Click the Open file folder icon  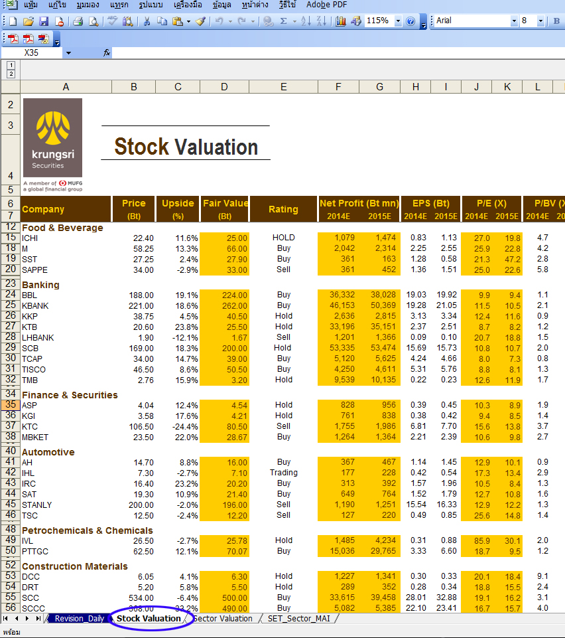(x=29, y=21)
